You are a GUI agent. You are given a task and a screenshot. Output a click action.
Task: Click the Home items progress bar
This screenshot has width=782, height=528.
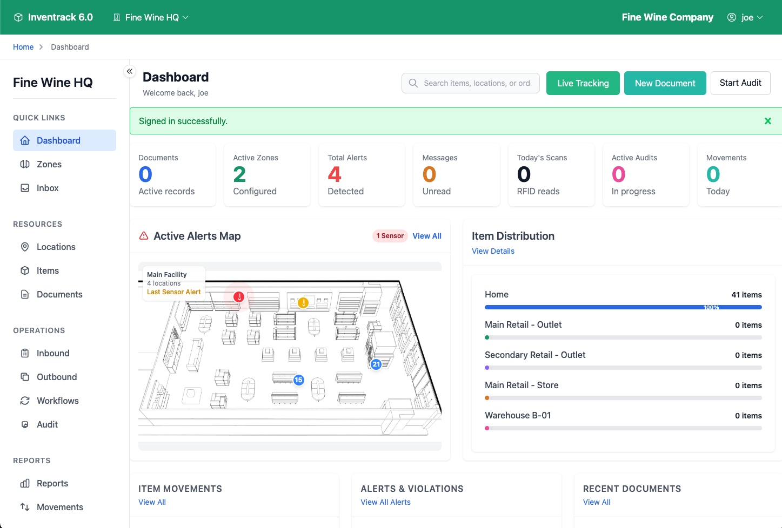click(623, 307)
